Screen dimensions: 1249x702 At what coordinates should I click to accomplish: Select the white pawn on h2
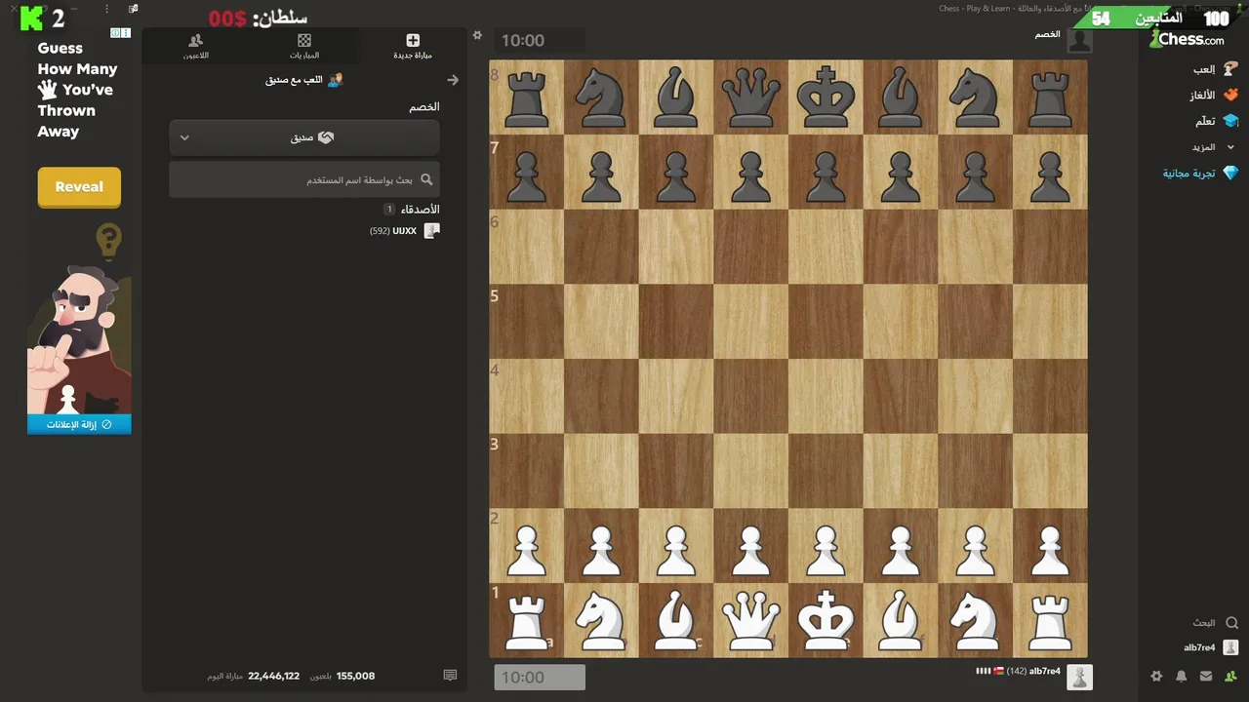click(1050, 545)
